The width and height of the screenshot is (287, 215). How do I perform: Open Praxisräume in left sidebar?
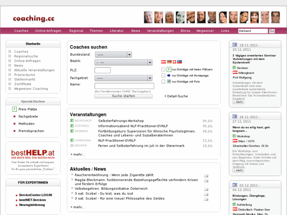tap(24, 75)
